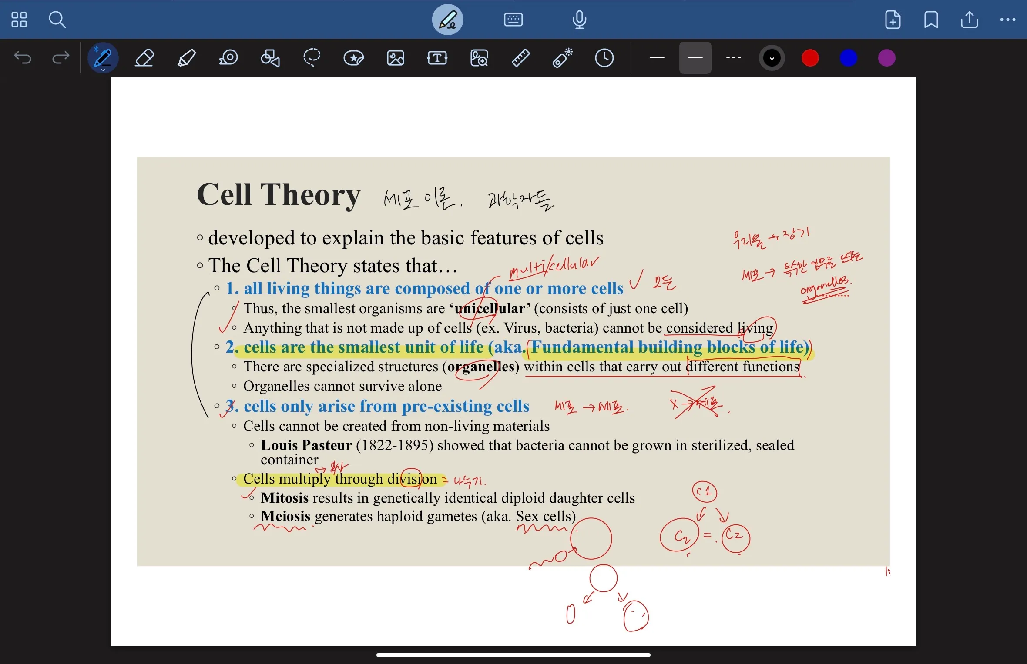The width and height of the screenshot is (1027, 664).
Task: Open search in notebook
Action: pos(57,20)
